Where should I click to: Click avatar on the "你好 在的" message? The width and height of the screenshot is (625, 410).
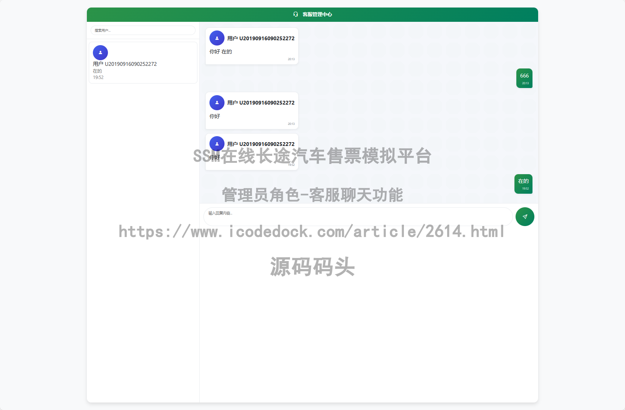pos(217,38)
